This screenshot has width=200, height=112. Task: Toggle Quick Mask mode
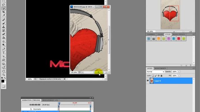pyautogui.click(x=3, y=86)
